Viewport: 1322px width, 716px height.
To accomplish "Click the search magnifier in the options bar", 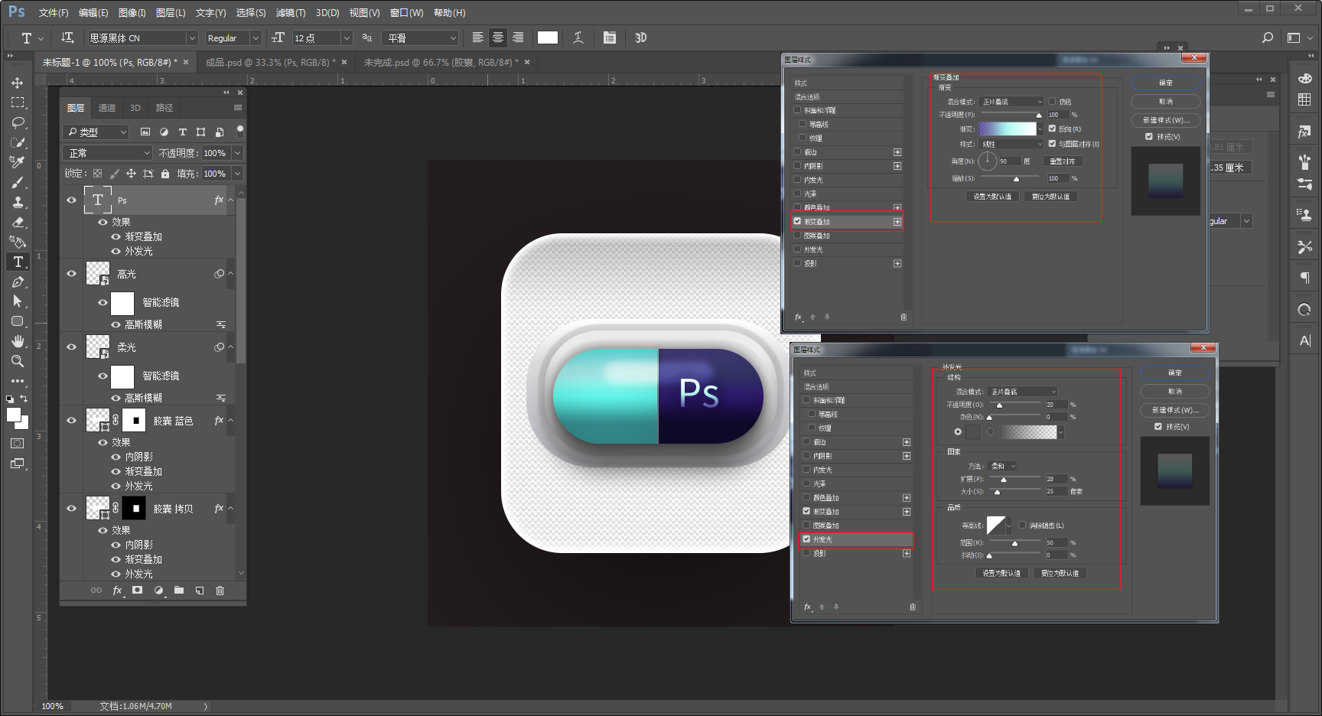I will 1268,37.
